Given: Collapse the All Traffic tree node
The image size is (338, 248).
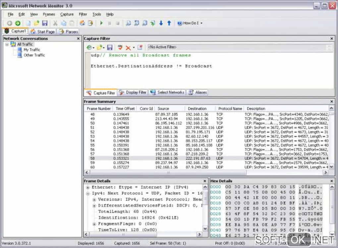Looking at the screenshot, I should (x=7, y=44).
